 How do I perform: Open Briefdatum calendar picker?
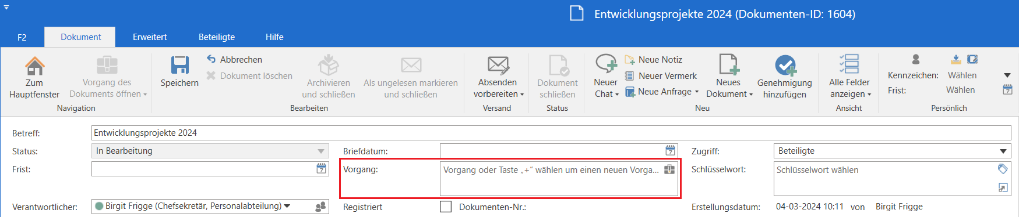pyautogui.click(x=671, y=150)
